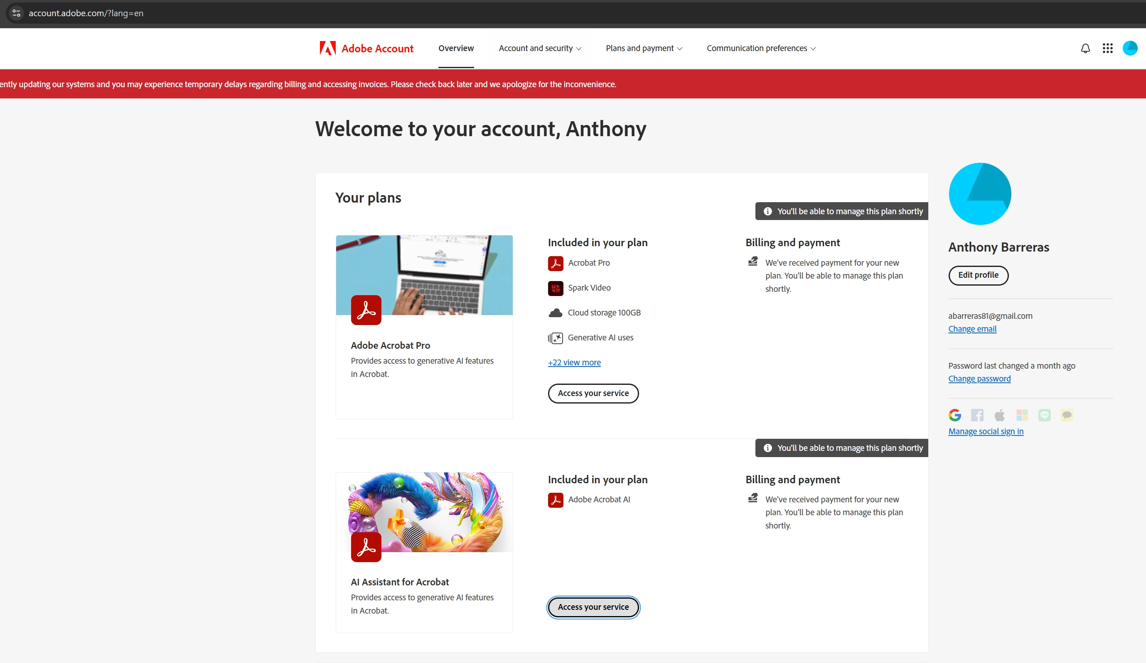This screenshot has height=663, width=1146.
Task: Click the Google social sign-in icon
Action: [954, 415]
